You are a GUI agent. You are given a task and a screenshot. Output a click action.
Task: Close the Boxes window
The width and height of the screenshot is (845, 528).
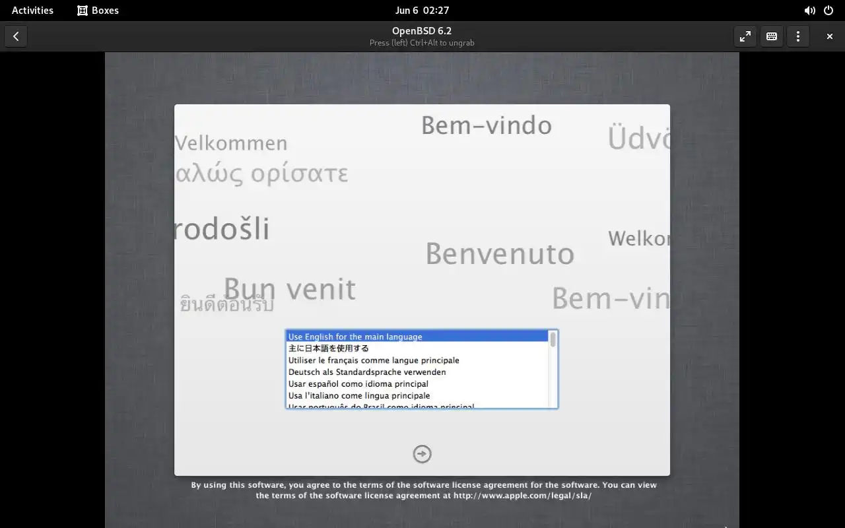pos(830,36)
